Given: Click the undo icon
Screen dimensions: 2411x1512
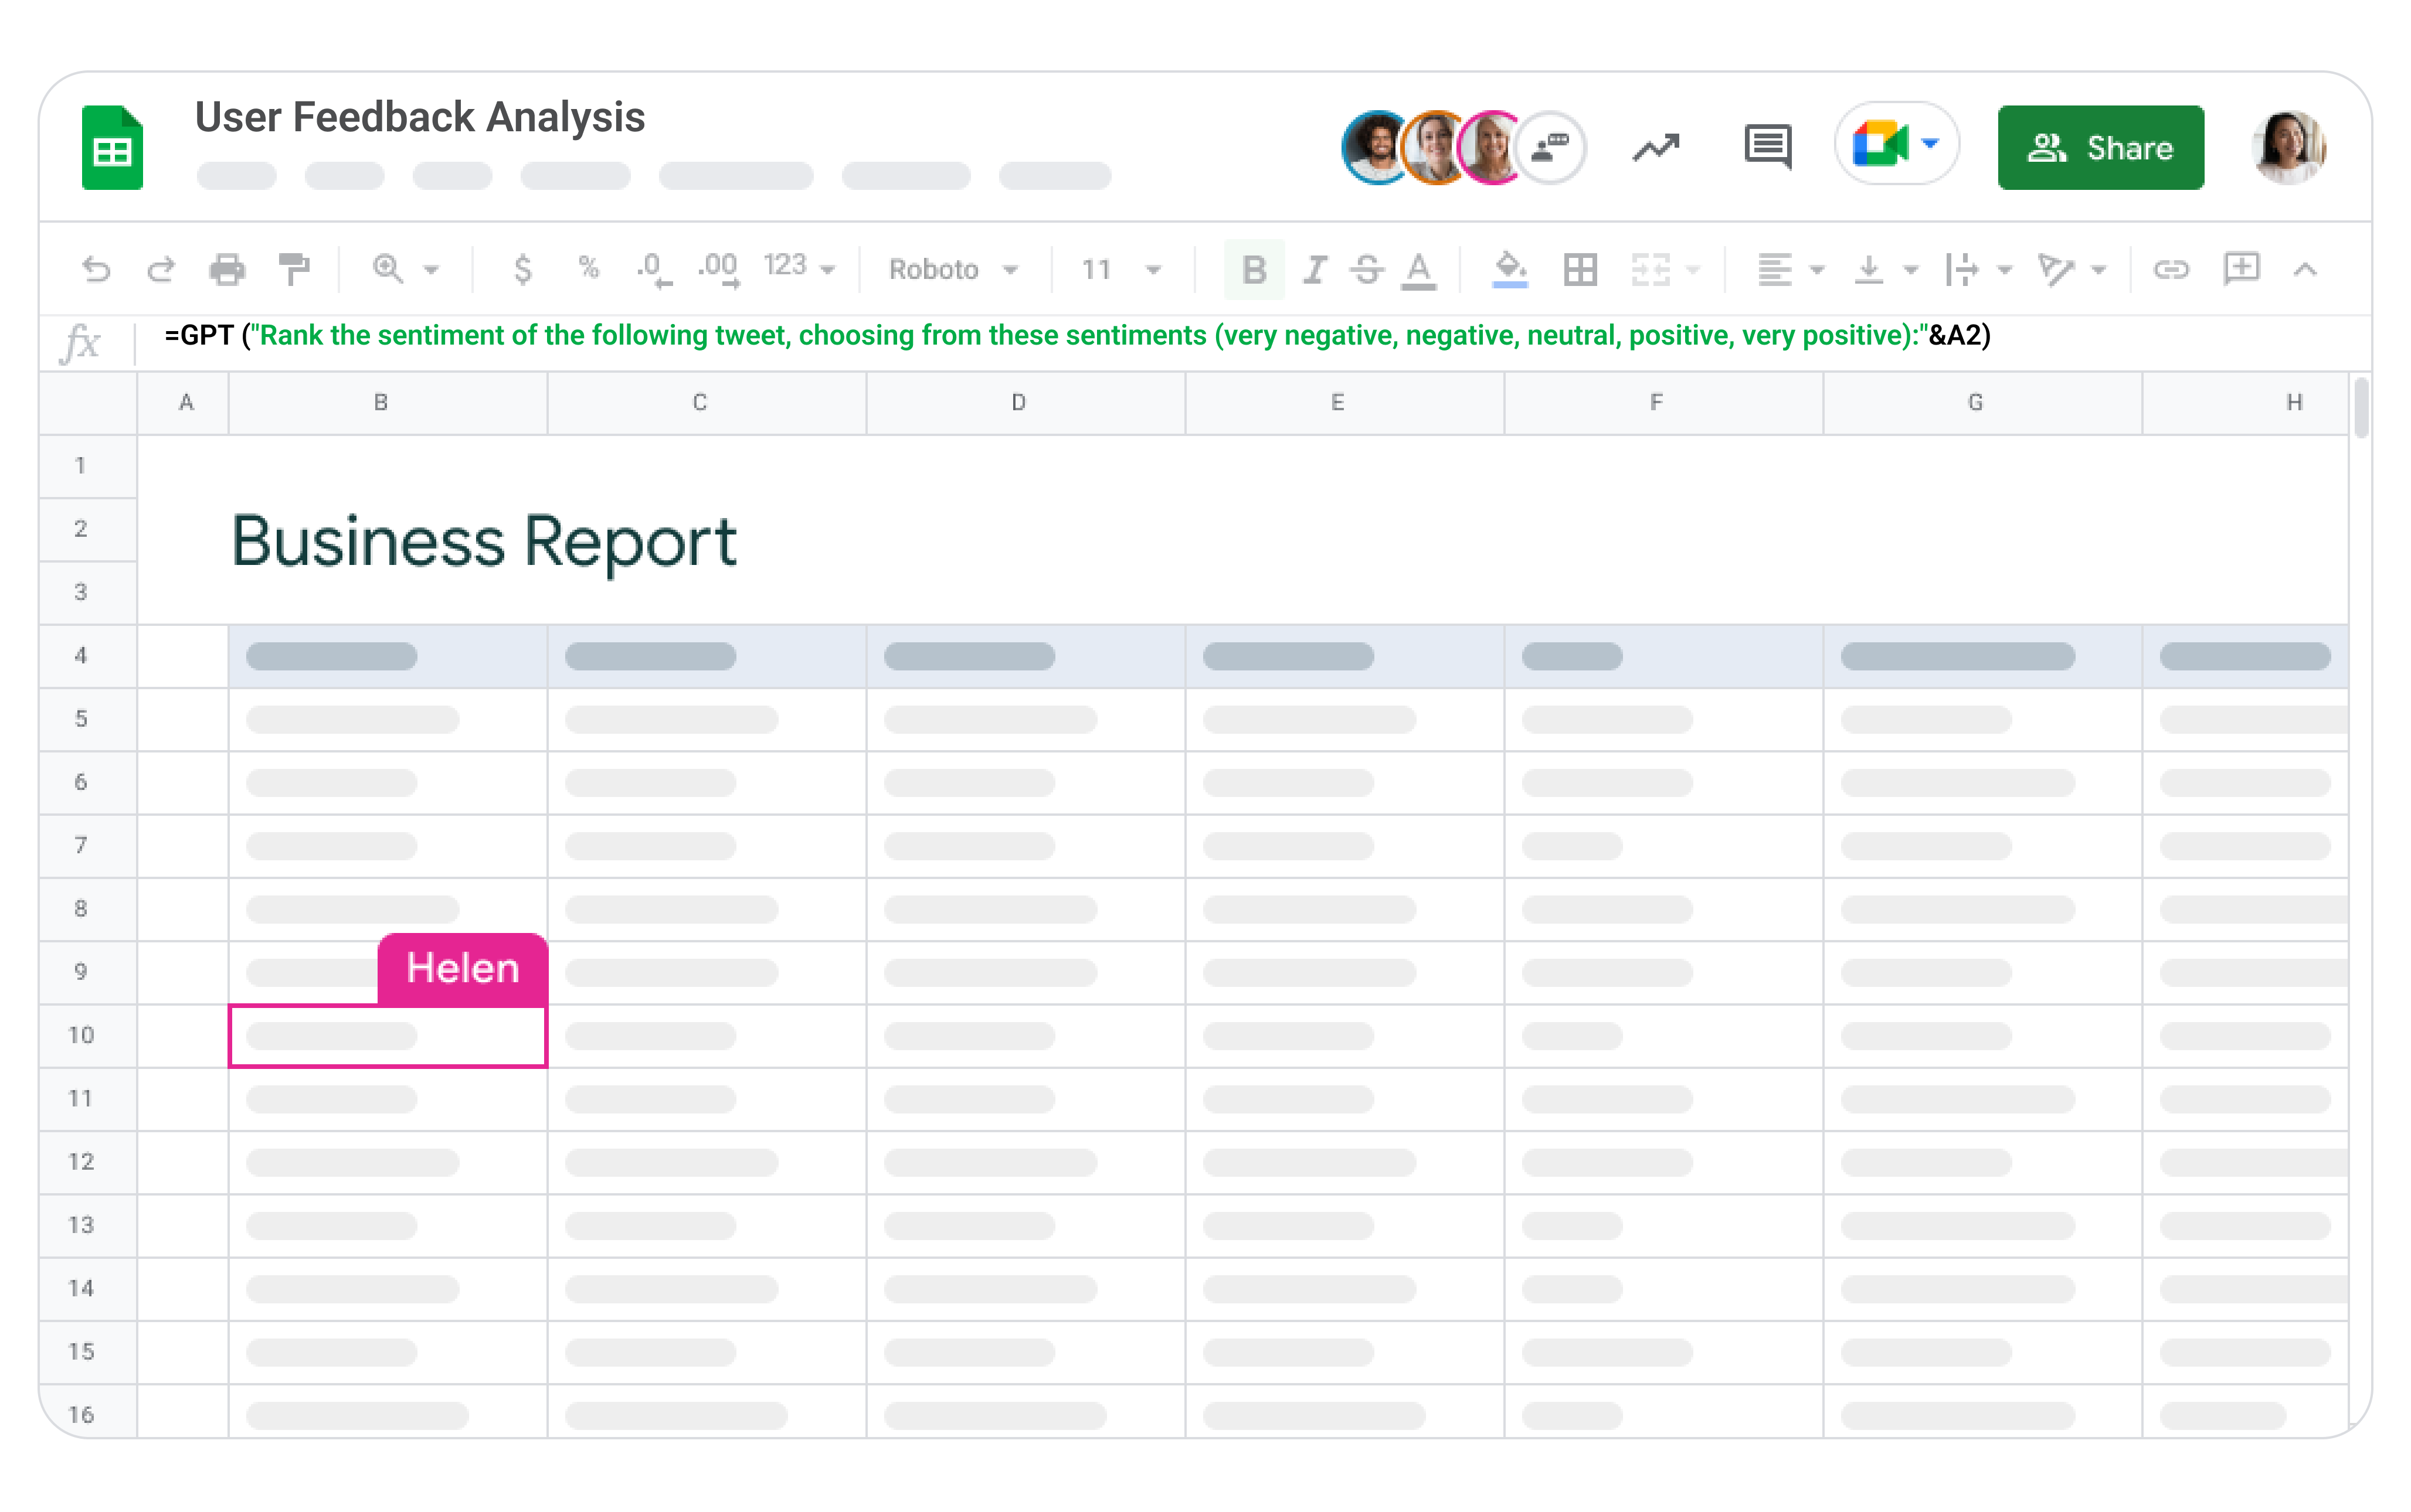Looking at the screenshot, I should click(x=96, y=269).
